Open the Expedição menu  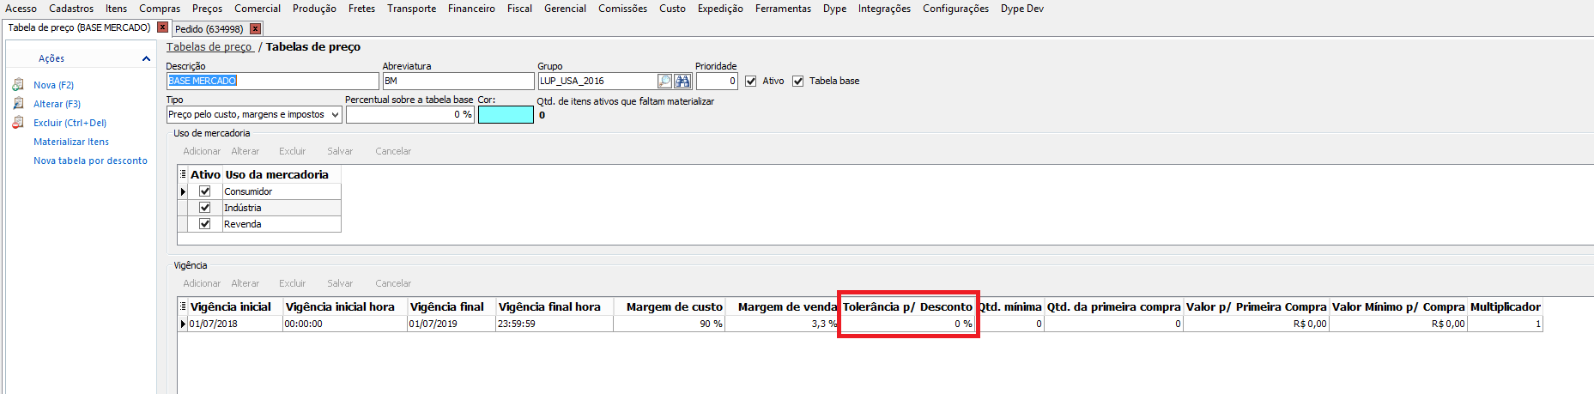(720, 9)
